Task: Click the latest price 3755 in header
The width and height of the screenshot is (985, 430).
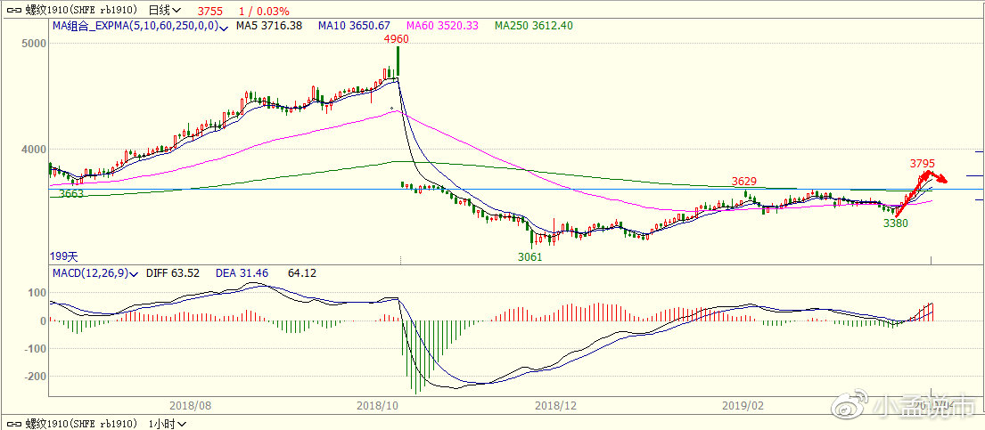Action: click(209, 12)
